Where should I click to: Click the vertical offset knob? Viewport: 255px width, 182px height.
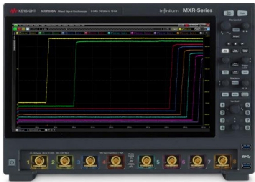pos(235,127)
